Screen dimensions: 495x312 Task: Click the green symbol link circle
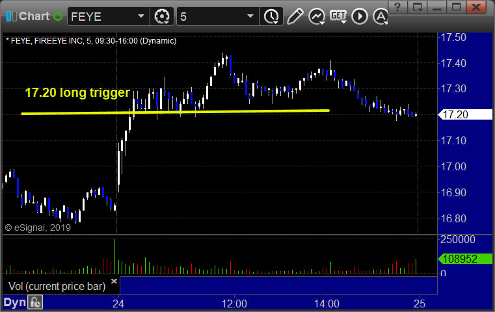pos(58,16)
